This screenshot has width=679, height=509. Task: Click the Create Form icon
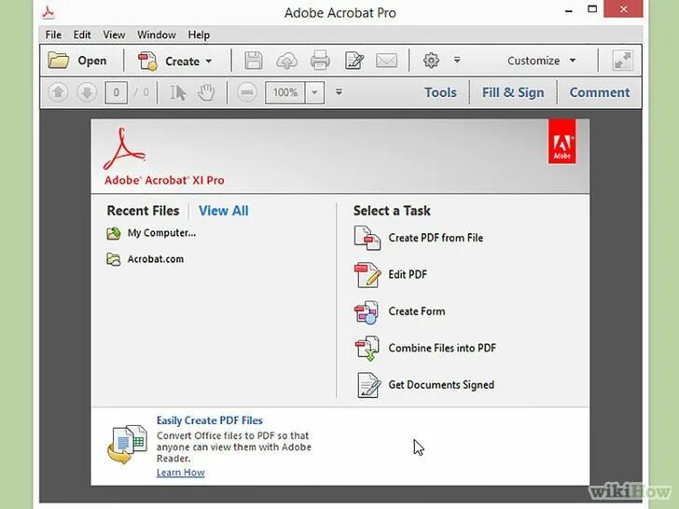[367, 311]
